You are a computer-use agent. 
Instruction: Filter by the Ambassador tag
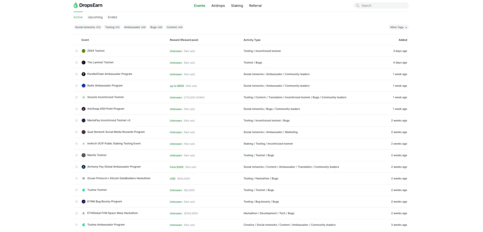(135, 27)
